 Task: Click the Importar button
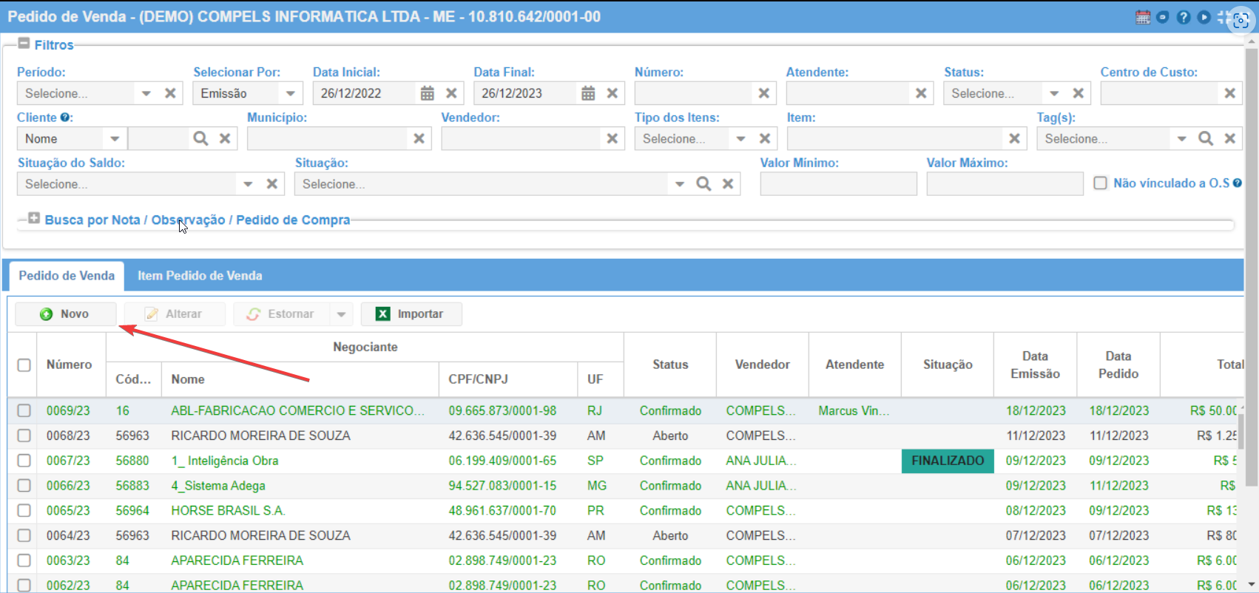click(411, 314)
